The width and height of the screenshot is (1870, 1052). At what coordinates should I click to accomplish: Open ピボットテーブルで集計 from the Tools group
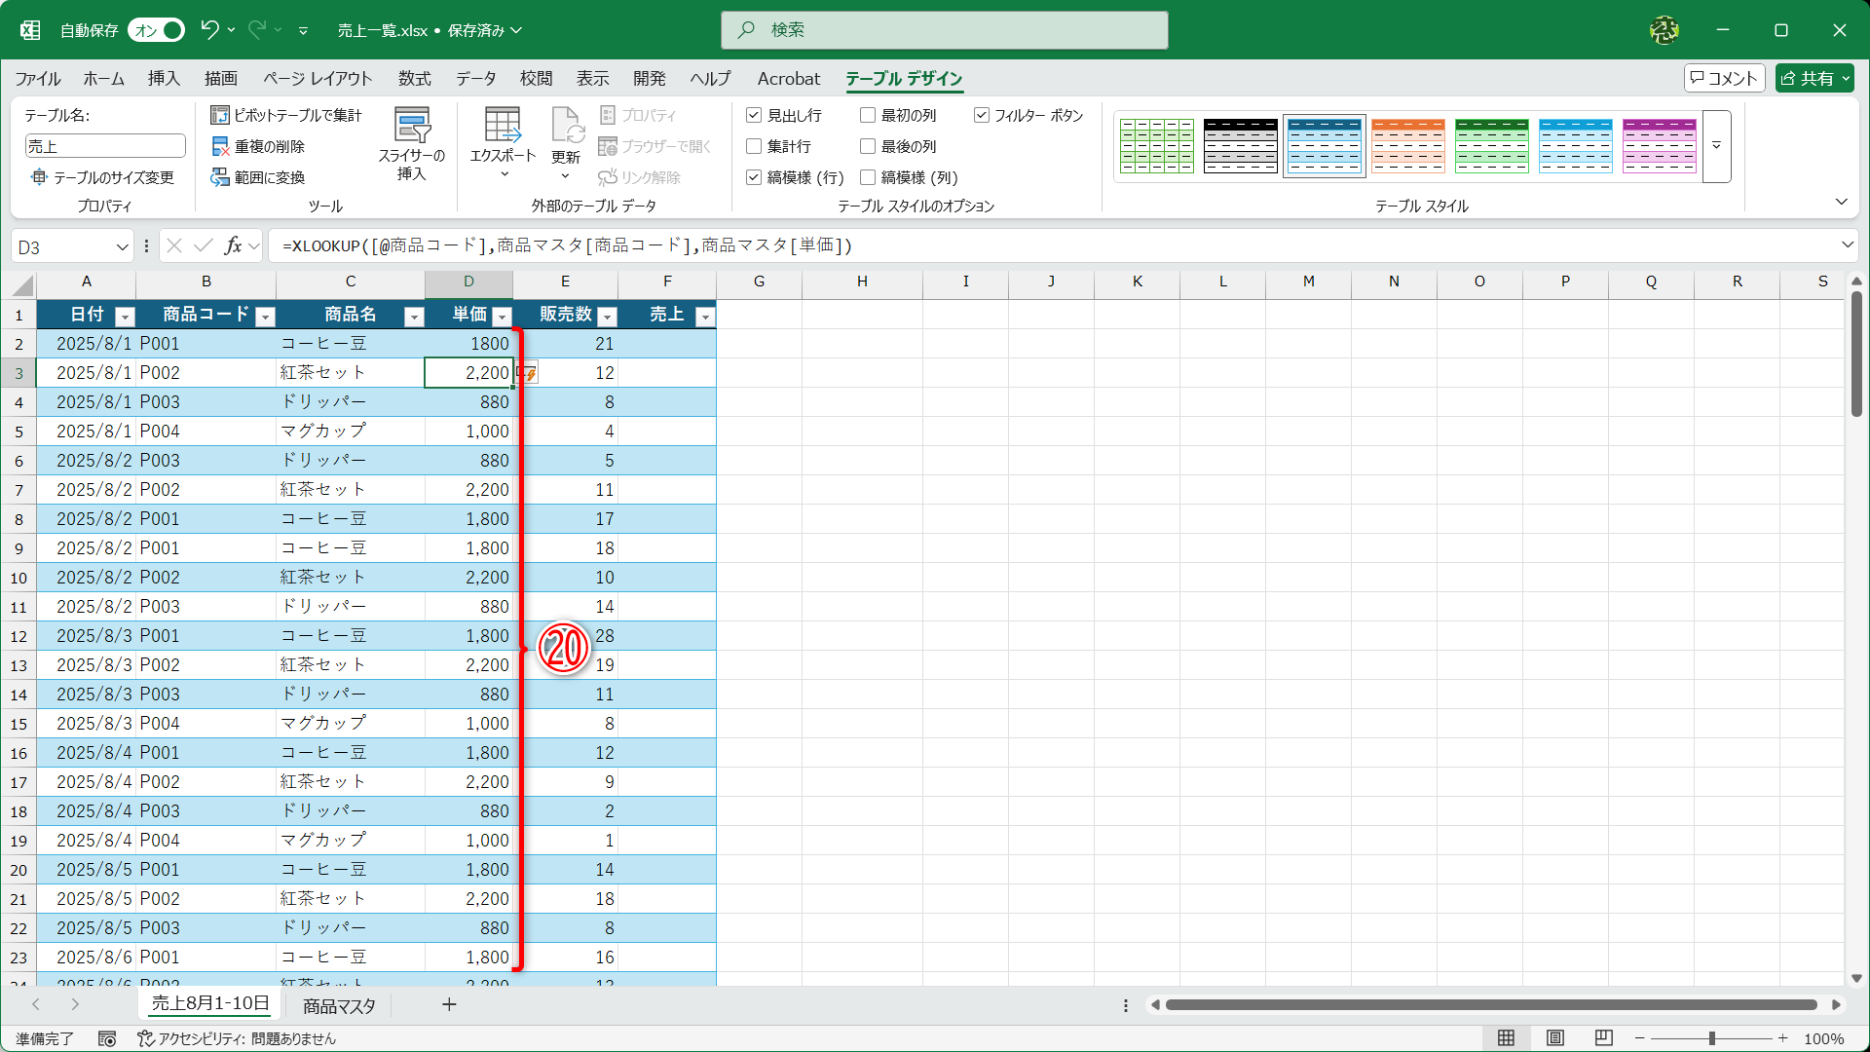click(x=286, y=114)
